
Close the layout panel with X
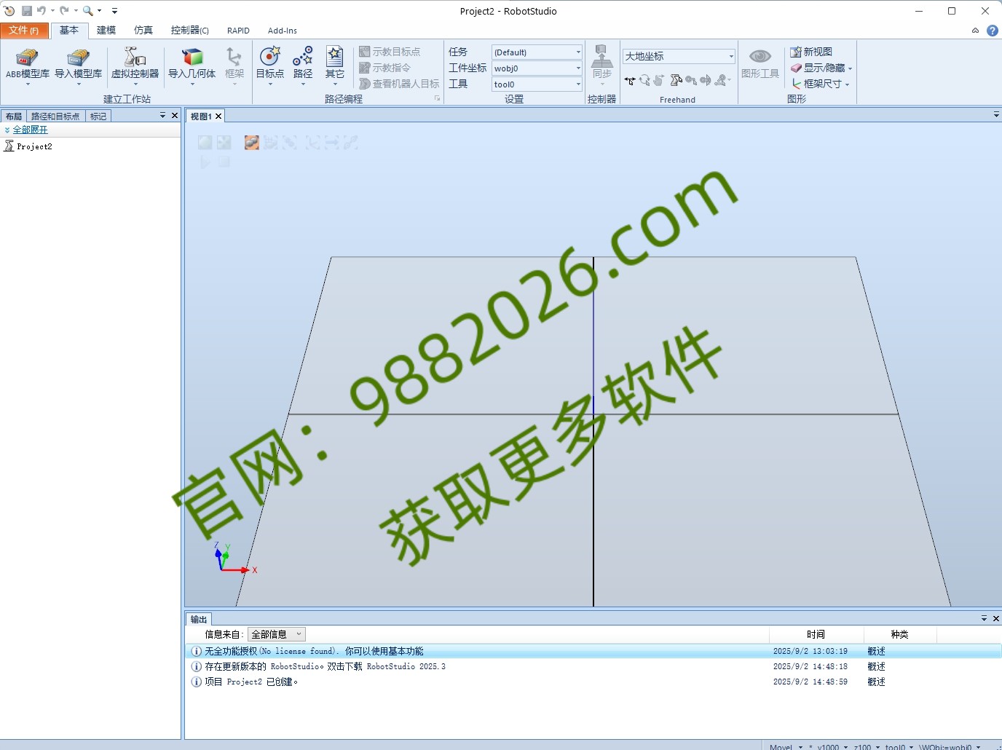pyautogui.click(x=175, y=116)
